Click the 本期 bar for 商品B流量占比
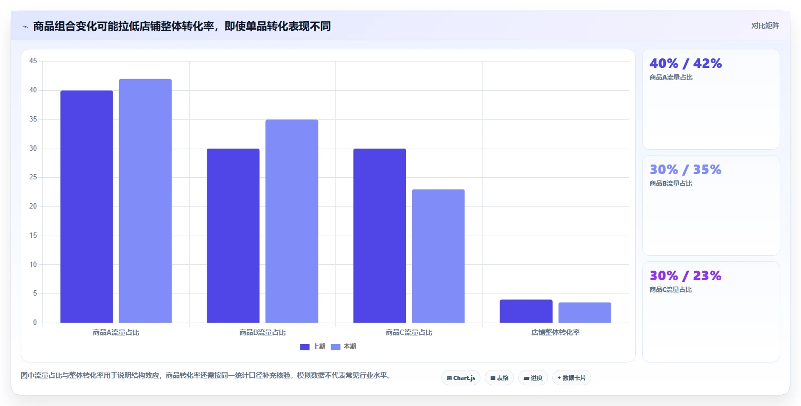This screenshot has height=406, width=801. pyautogui.click(x=292, y=221)
